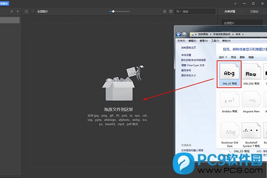Switch to the 分类详情 tab
The image size is (267, 178).
229,11
